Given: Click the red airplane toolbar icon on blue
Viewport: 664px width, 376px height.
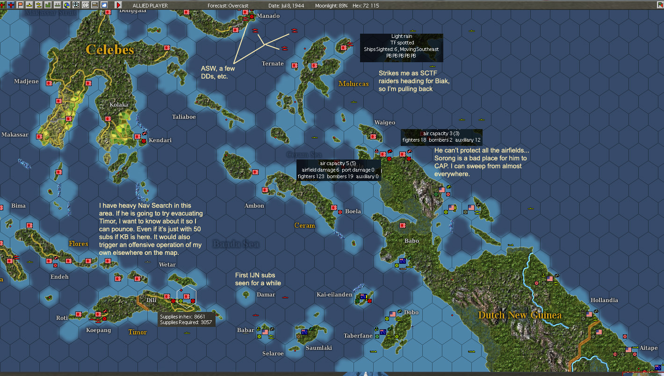Looking at the screenshot, I should pos(12,5).
